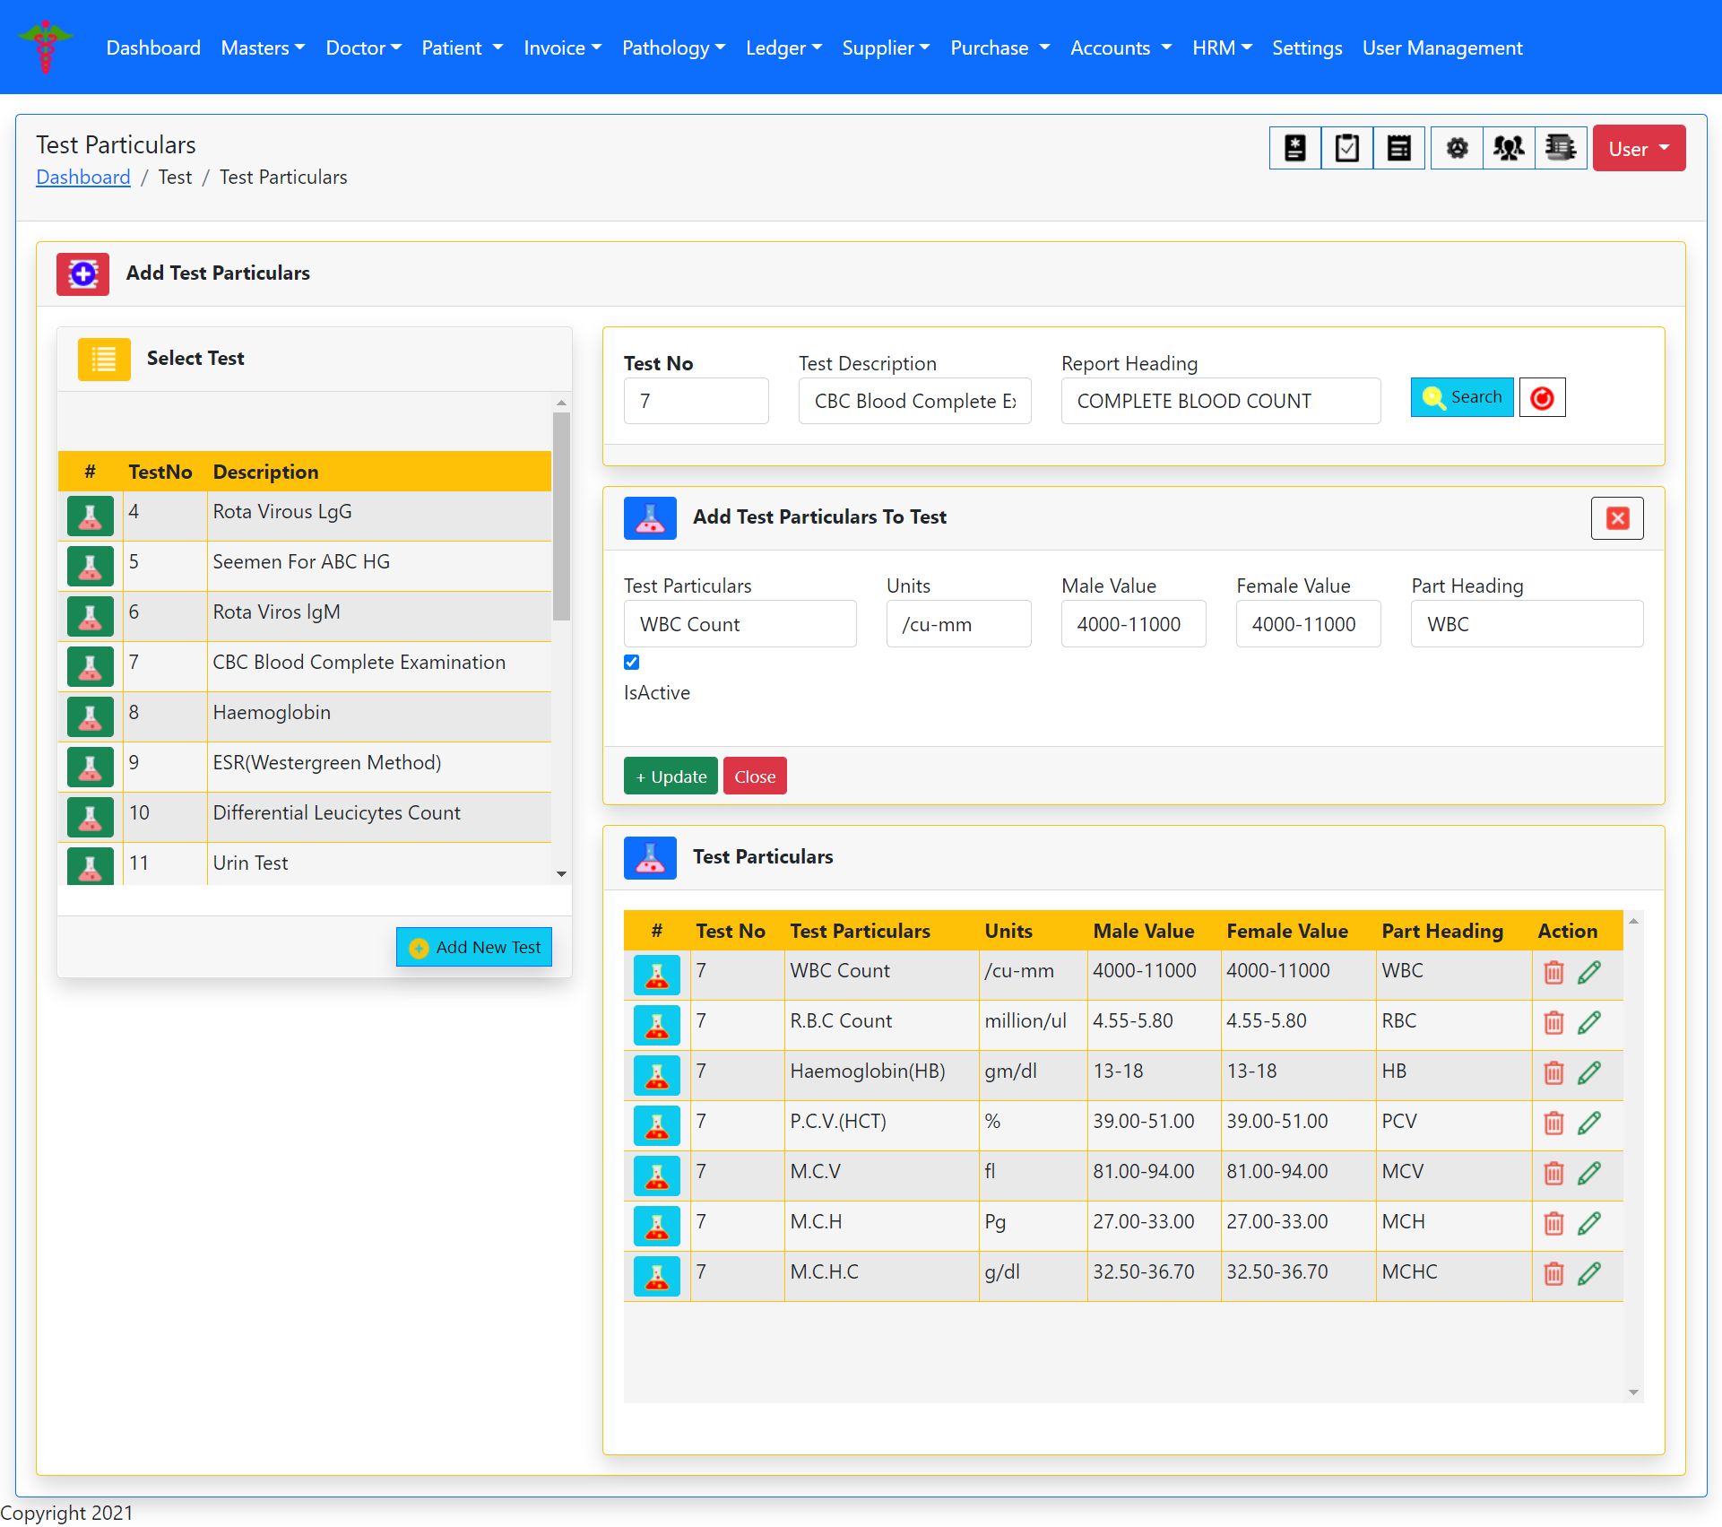Click the green Update button

click(671, 777)
